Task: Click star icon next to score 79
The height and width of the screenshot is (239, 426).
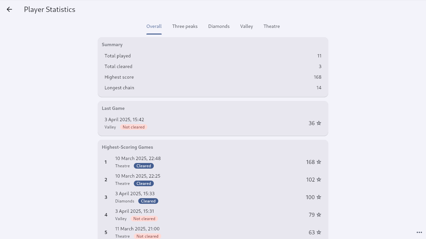Action: tap(319, 215)
